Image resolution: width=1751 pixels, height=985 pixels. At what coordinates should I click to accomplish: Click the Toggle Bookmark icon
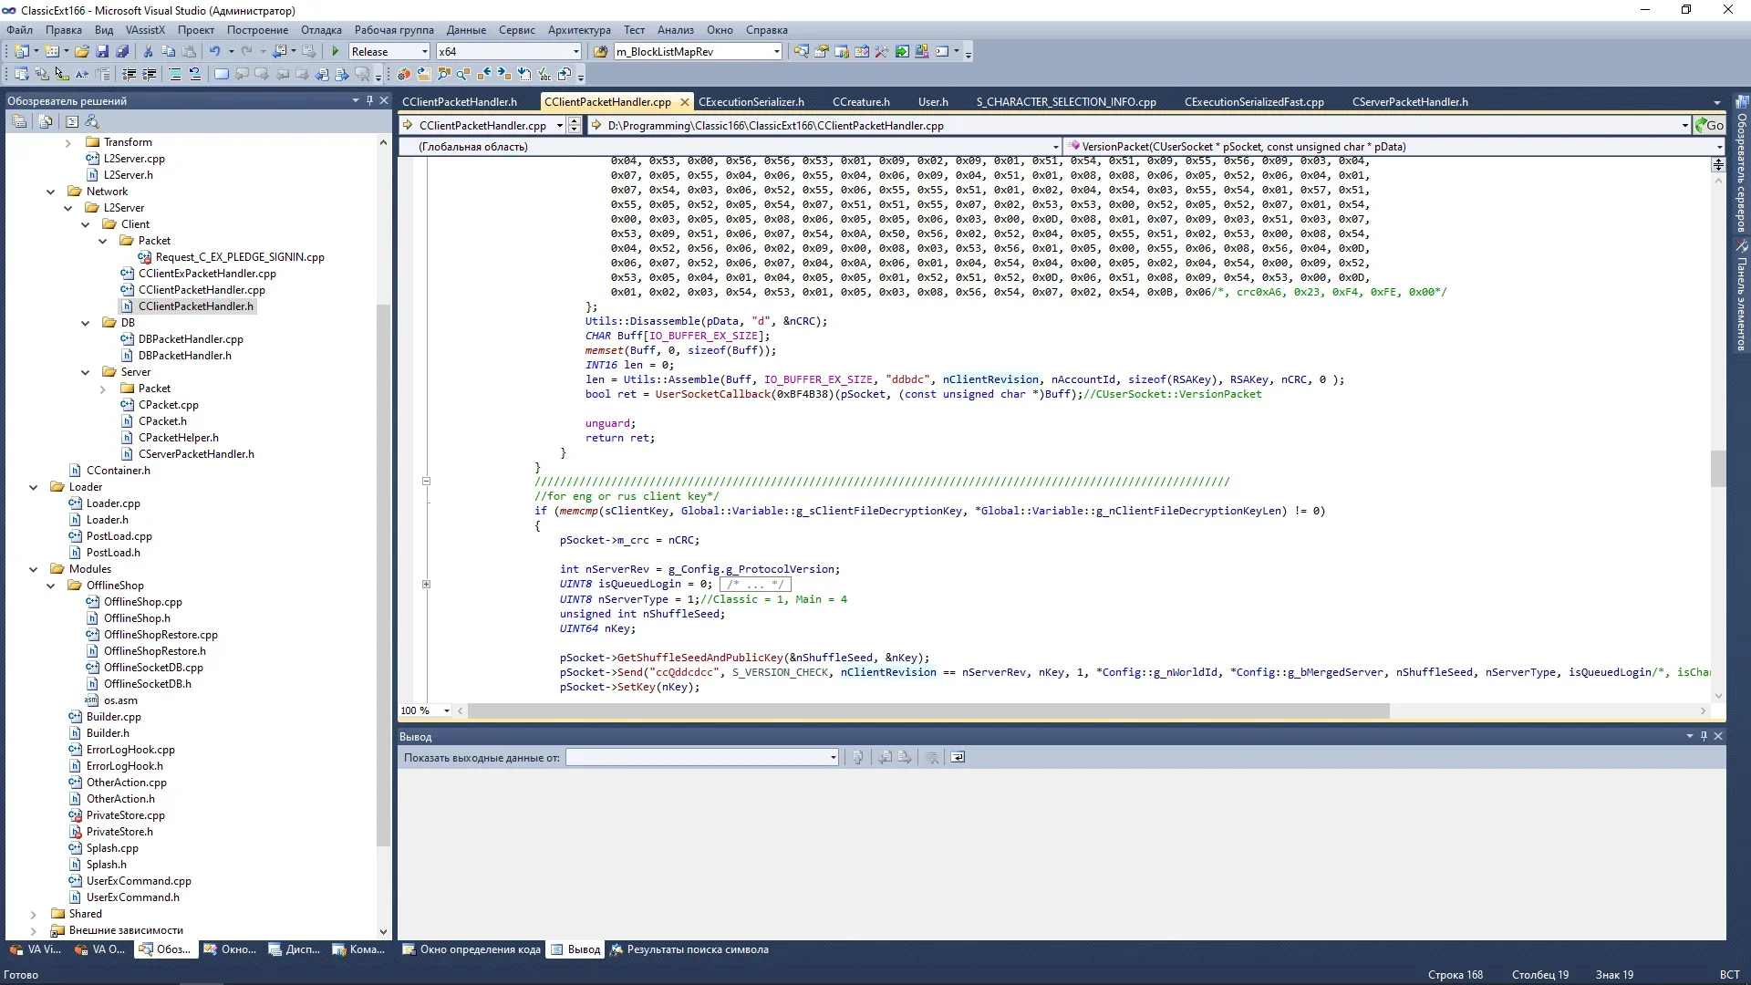click(x=221, y=75)
